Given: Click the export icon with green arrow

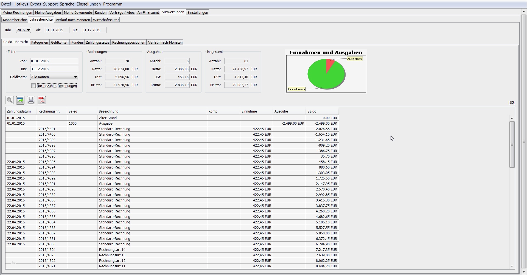Looking at the screenshot, I should click(20, 100).
